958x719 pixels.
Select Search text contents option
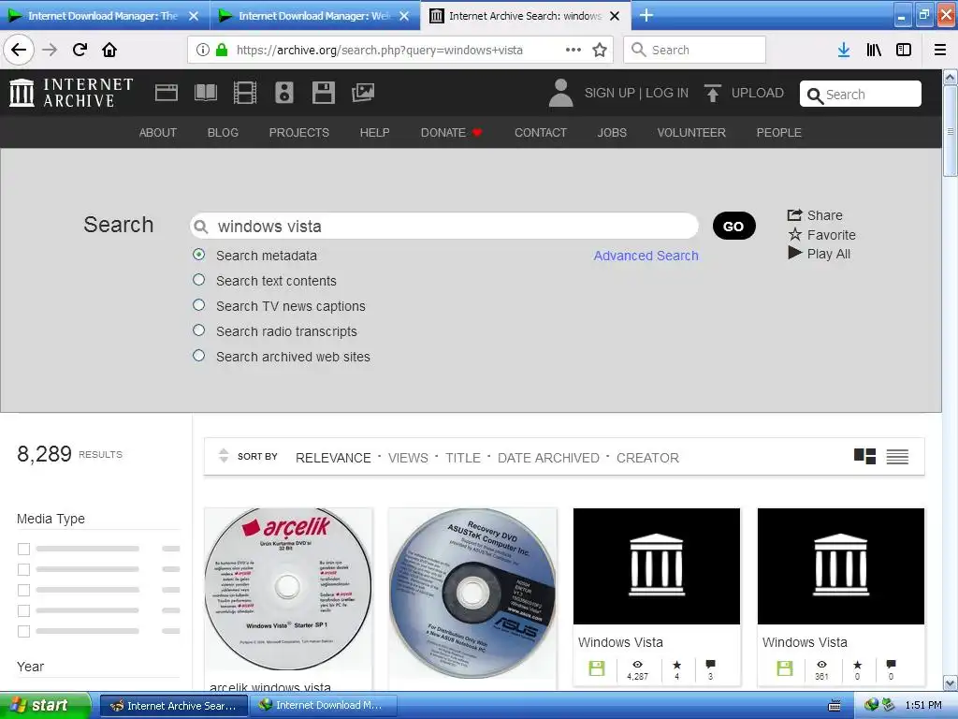click(x=198, y=279)
